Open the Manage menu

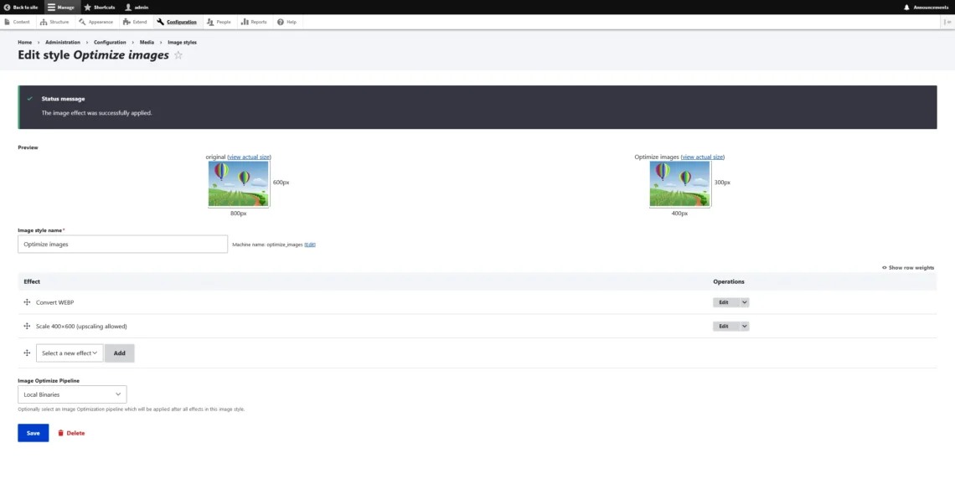[x=51, y=7]
